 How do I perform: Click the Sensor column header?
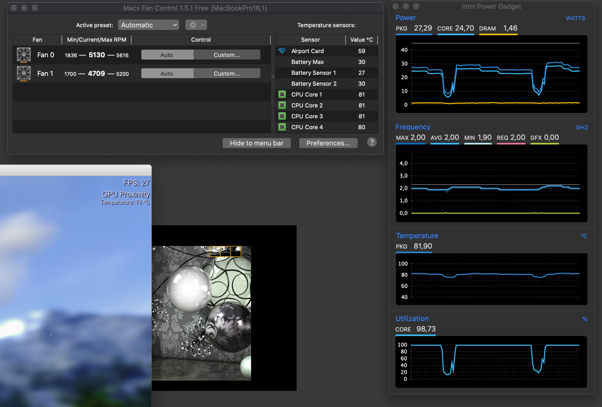pyautogui.click(x=310, y=40)
